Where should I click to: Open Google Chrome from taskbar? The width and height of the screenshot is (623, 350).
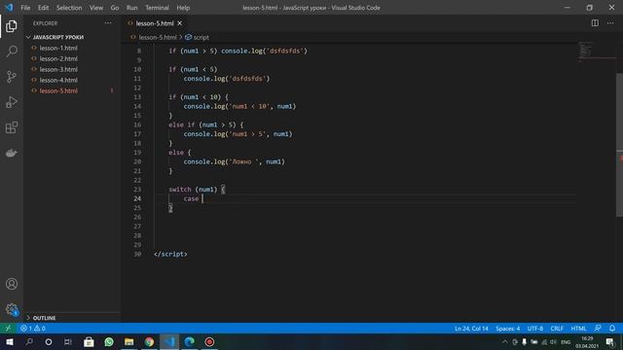click(149, 342)
